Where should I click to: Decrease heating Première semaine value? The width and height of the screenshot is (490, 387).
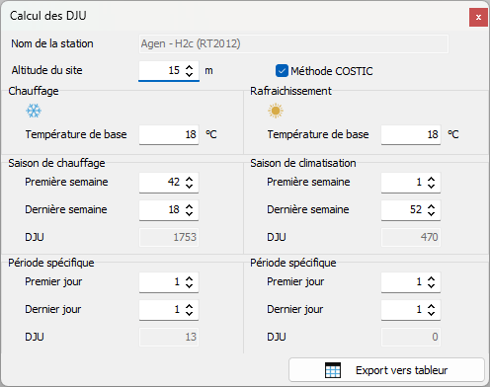coord(189,186)
